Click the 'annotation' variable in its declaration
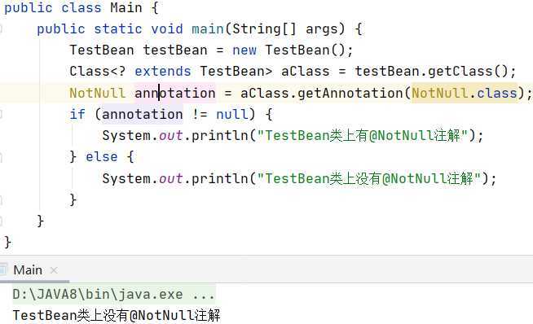This screenshot has width=533, height=324. pyautogui.click(x=175, y=93)
